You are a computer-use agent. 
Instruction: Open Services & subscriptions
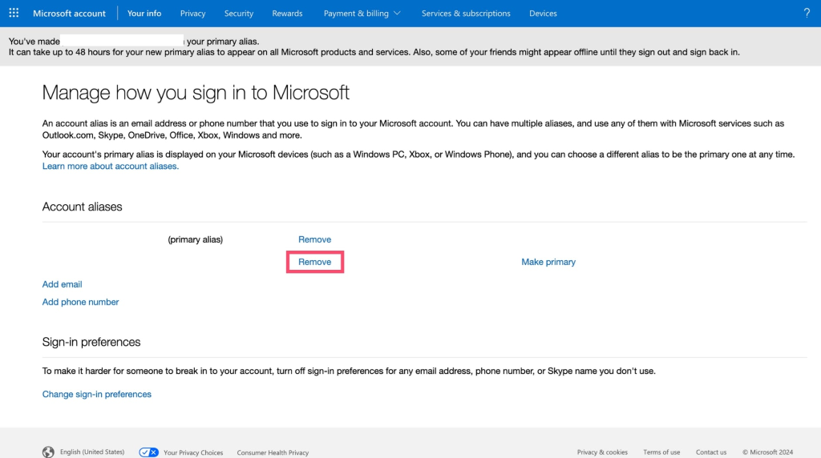466,13
